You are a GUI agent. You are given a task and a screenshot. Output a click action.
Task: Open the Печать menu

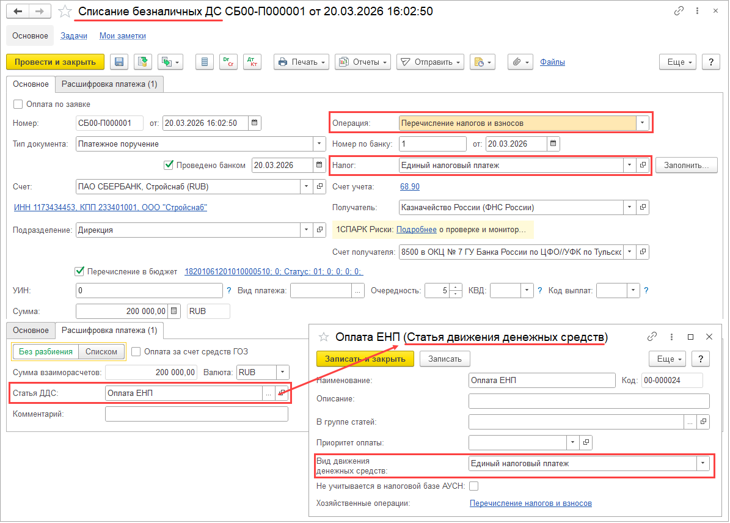pos(302,62)
